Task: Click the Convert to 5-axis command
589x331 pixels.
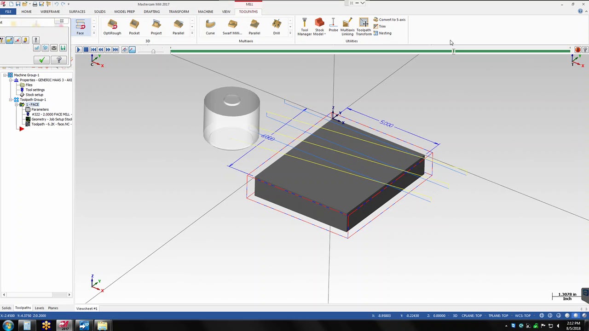Action: tap(389, 20)
